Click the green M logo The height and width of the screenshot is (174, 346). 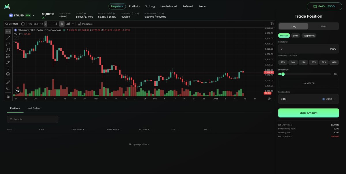click(7, 6)
